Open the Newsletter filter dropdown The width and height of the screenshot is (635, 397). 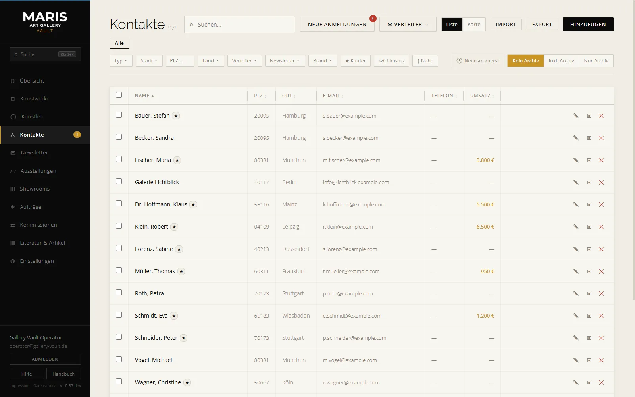click(x=285, y=61)
